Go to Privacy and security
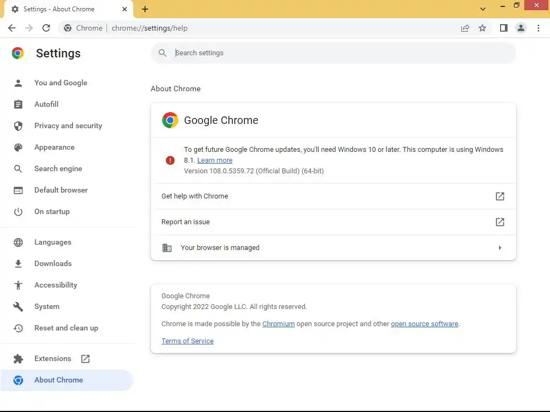This screenshot has width=550, height=412. (68, 126)
